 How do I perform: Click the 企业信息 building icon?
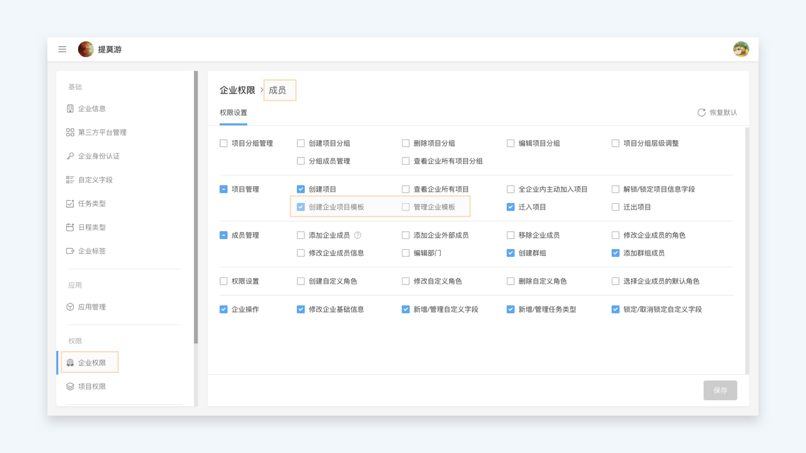pos(70,109)
